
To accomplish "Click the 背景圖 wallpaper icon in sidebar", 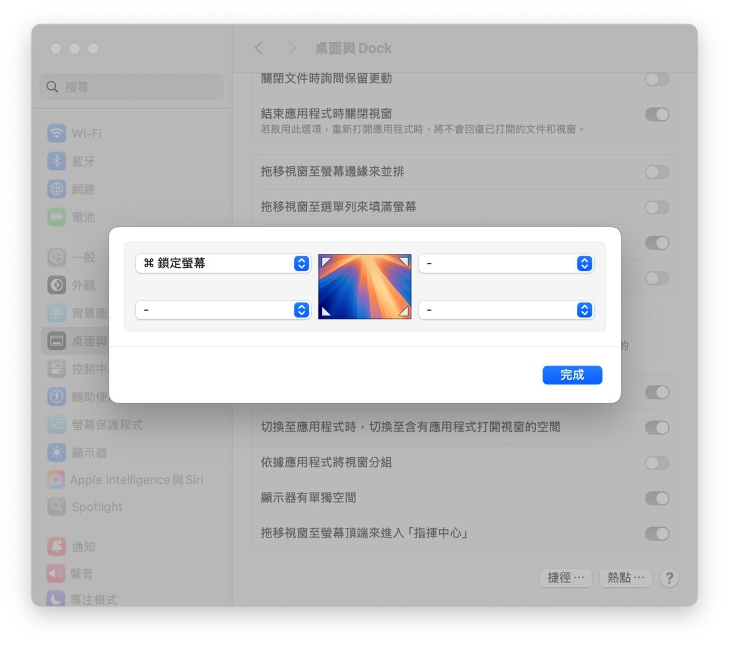I will point(56,313).
